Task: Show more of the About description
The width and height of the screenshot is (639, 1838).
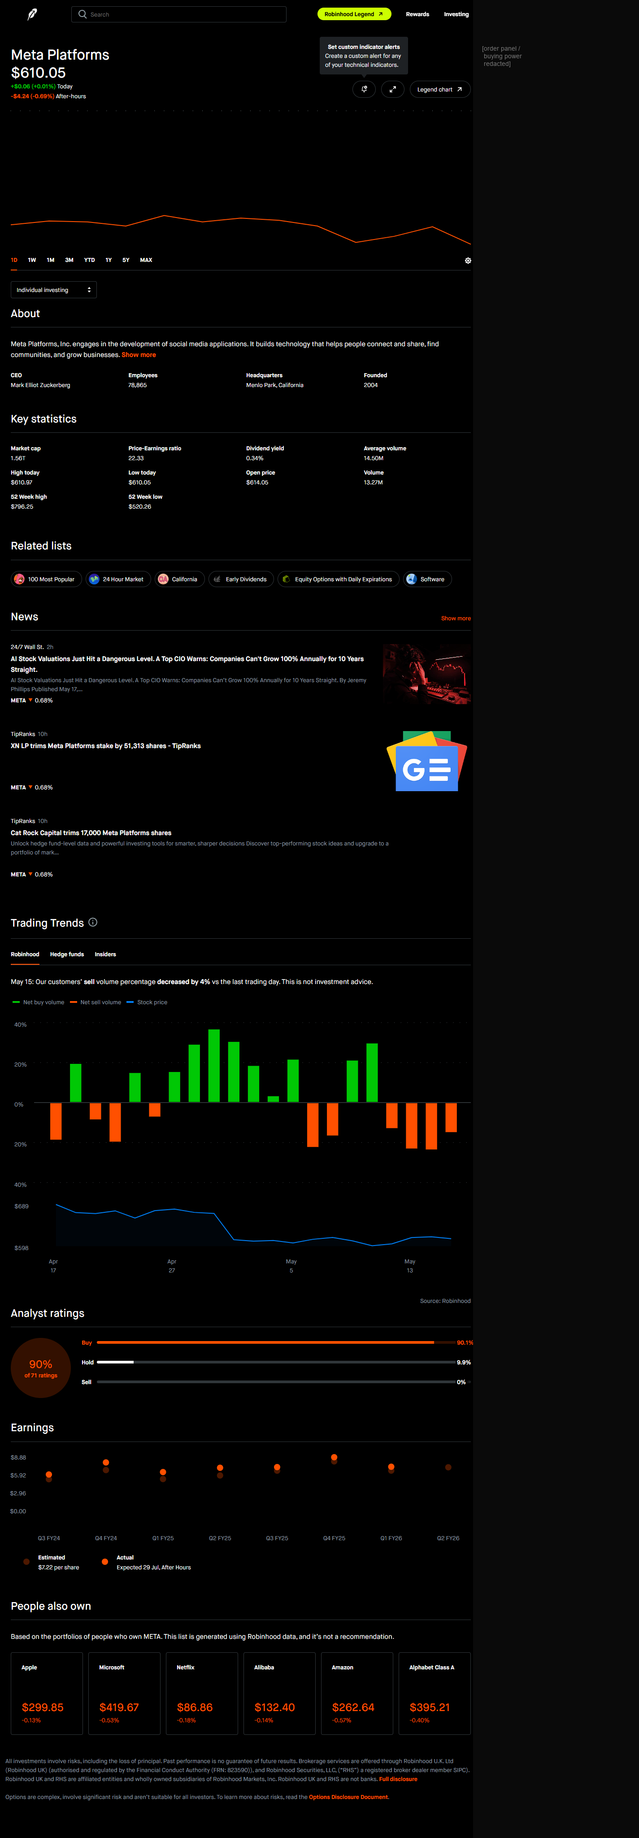Action: 139,355
